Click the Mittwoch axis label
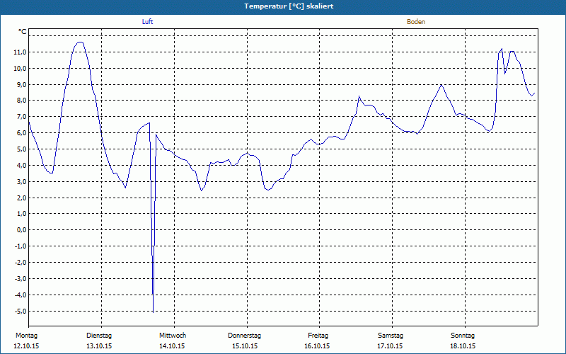This screenshot has height=354, width=566. tap(173, 336)
